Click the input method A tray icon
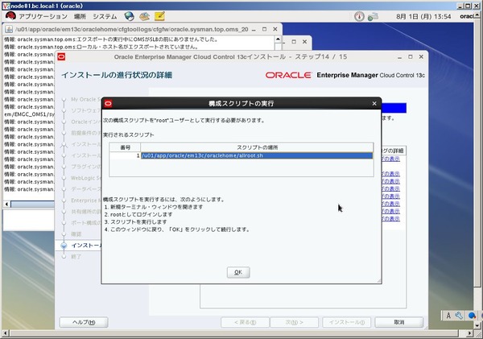The height and width of the screenshot is (339, 483). pyautogui.click(x=448, y=316)
